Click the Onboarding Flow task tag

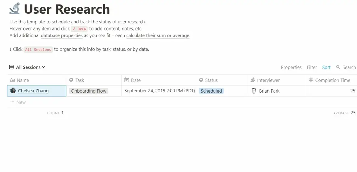89,91
